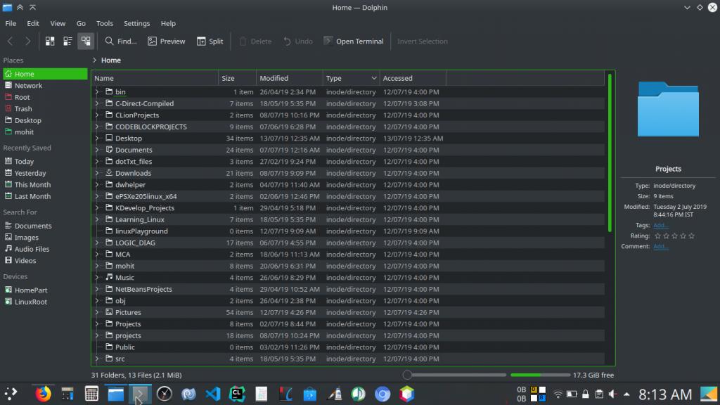720x405 pixels.
Task: Expand the NetBeansProjects folder
Action: [x=97, y=289]
